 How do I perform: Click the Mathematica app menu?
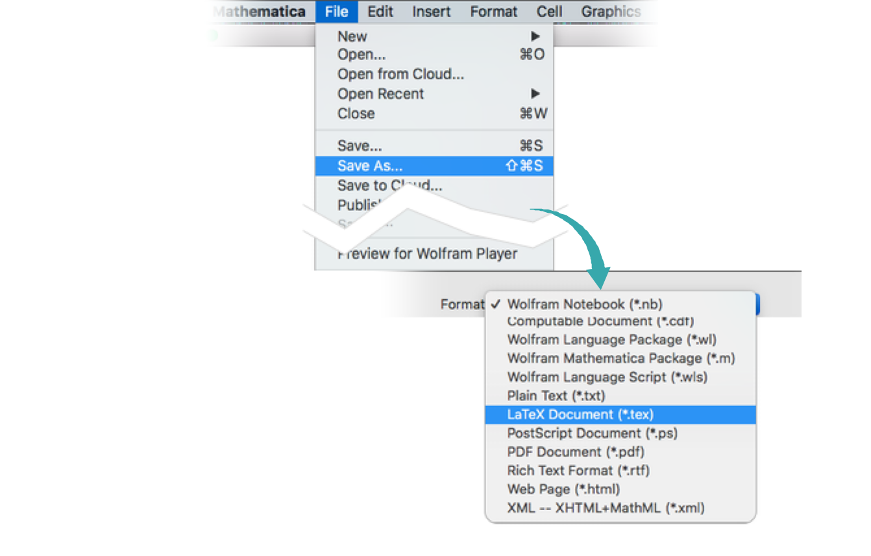259,12
